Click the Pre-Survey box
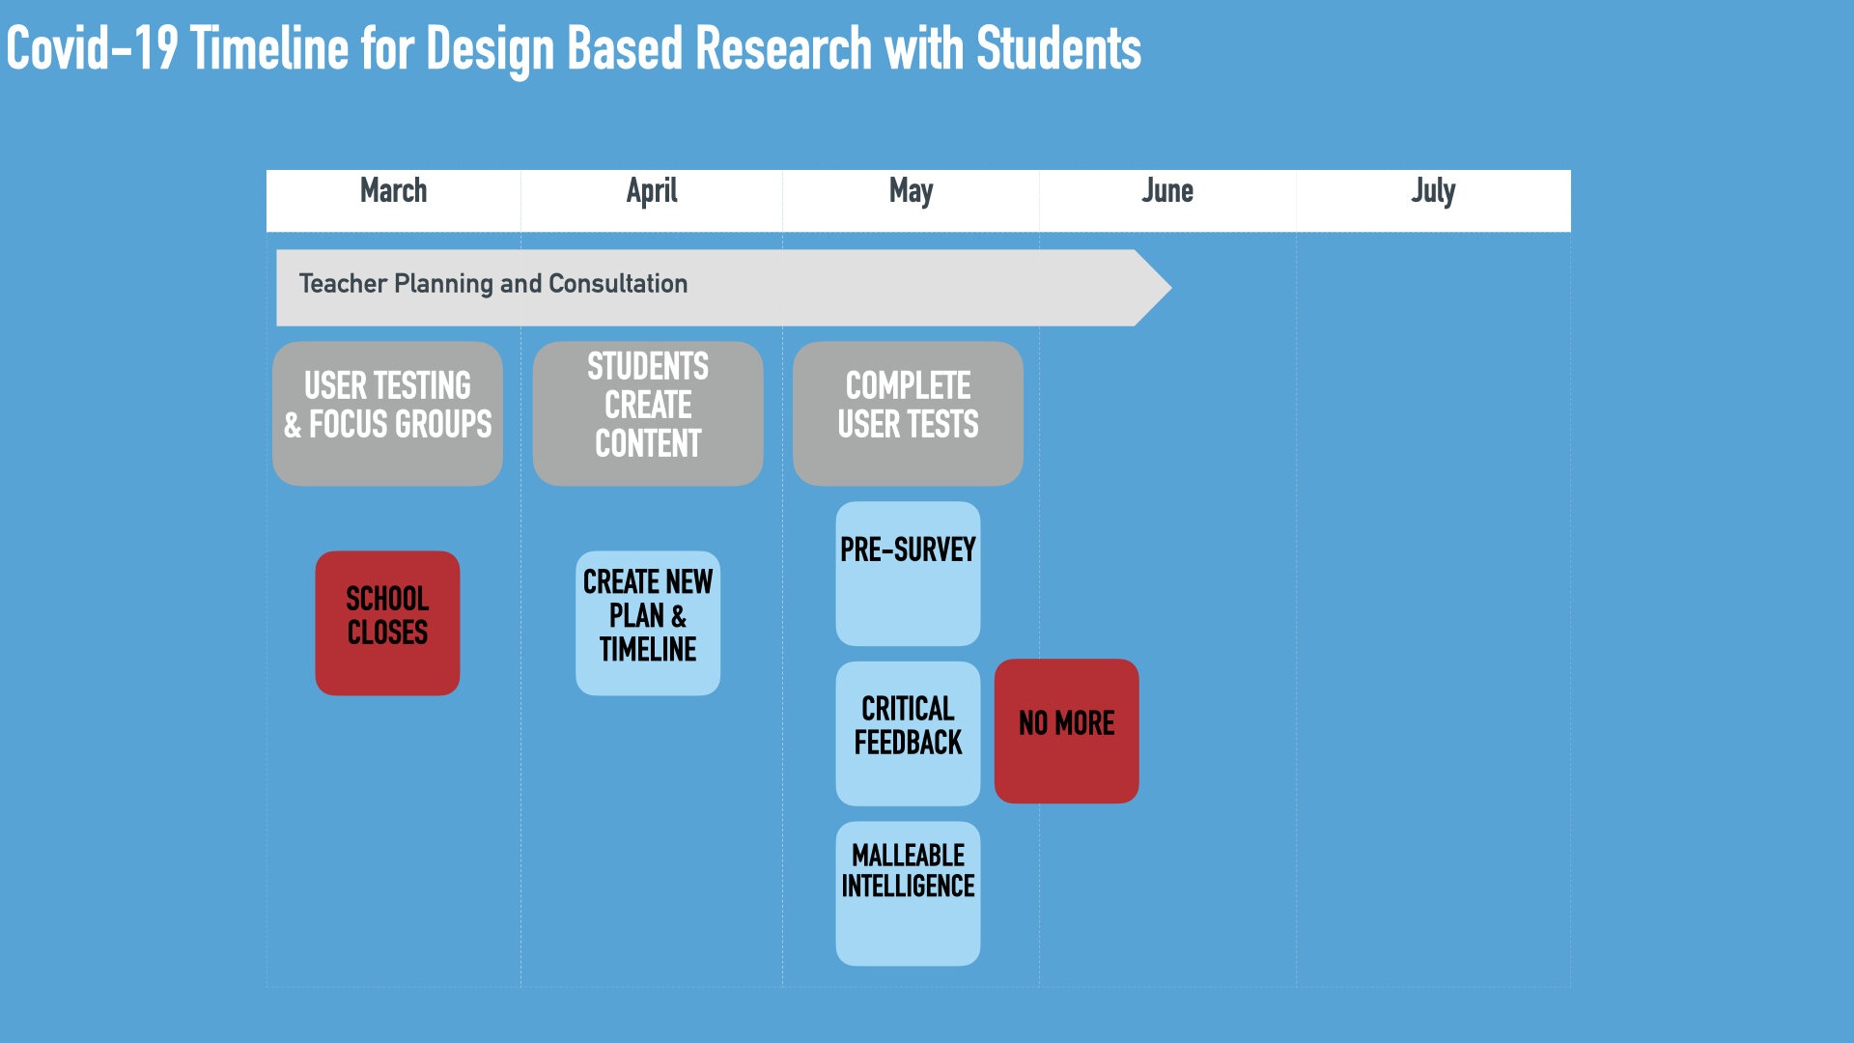 (908, 574)
